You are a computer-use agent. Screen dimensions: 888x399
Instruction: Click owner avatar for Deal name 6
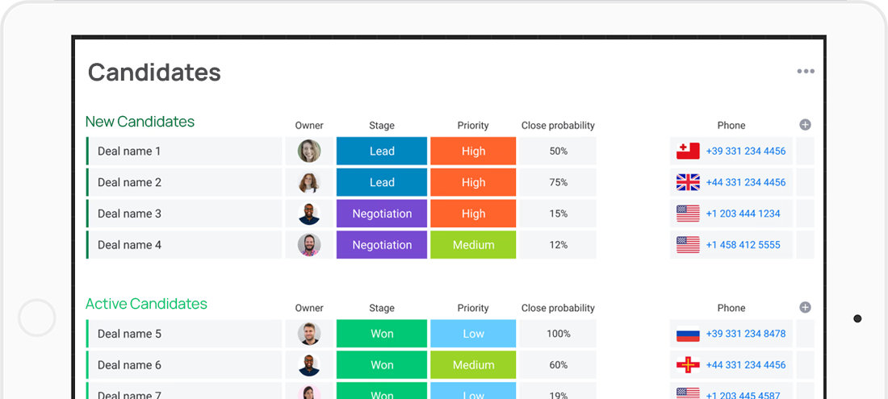click(x=309, y=365)
